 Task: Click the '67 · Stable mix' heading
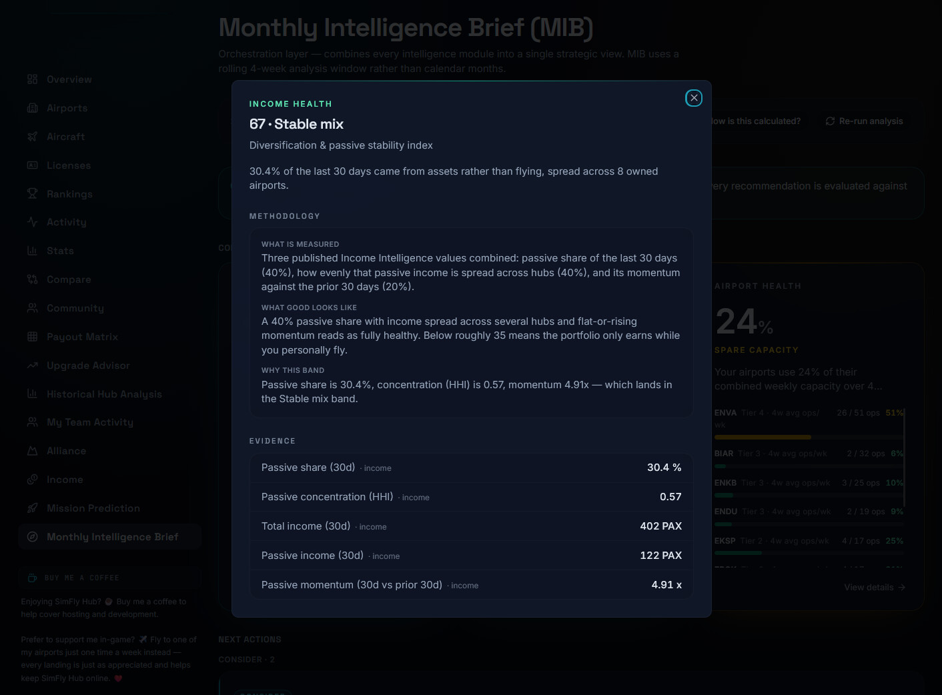[296, 124]
